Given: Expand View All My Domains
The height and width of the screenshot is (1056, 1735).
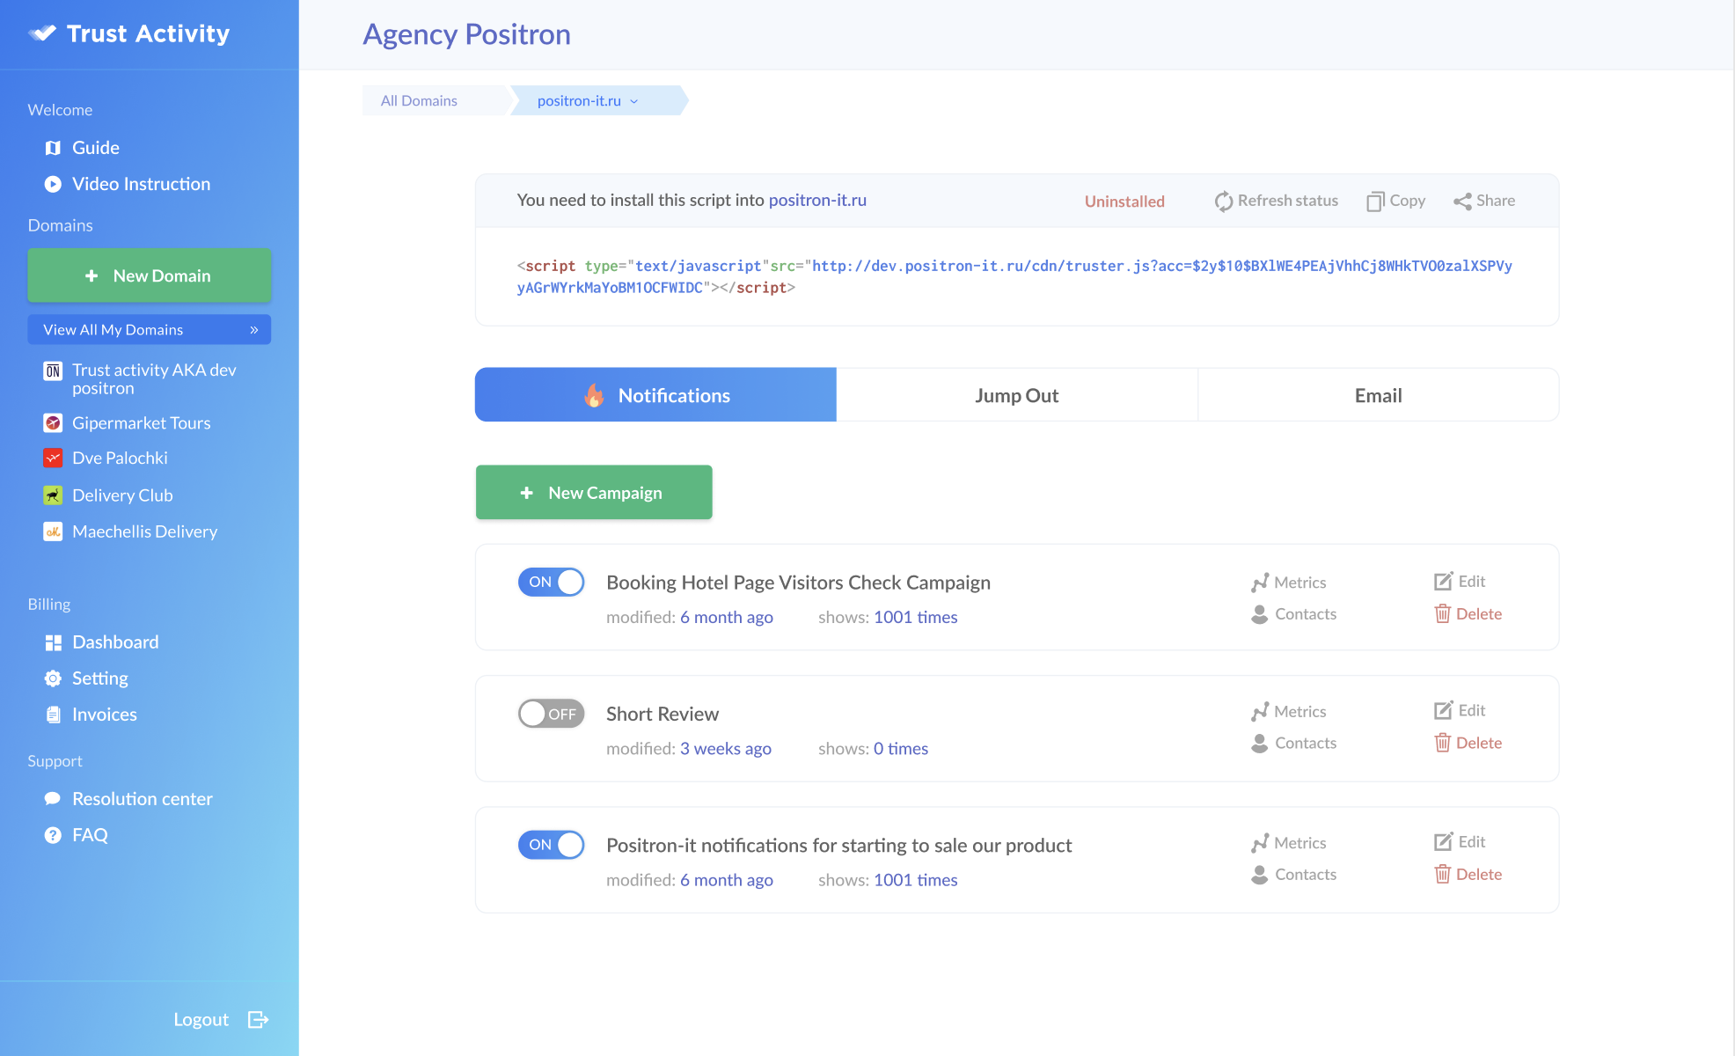Looking at the screenshot, I should 150,330.
